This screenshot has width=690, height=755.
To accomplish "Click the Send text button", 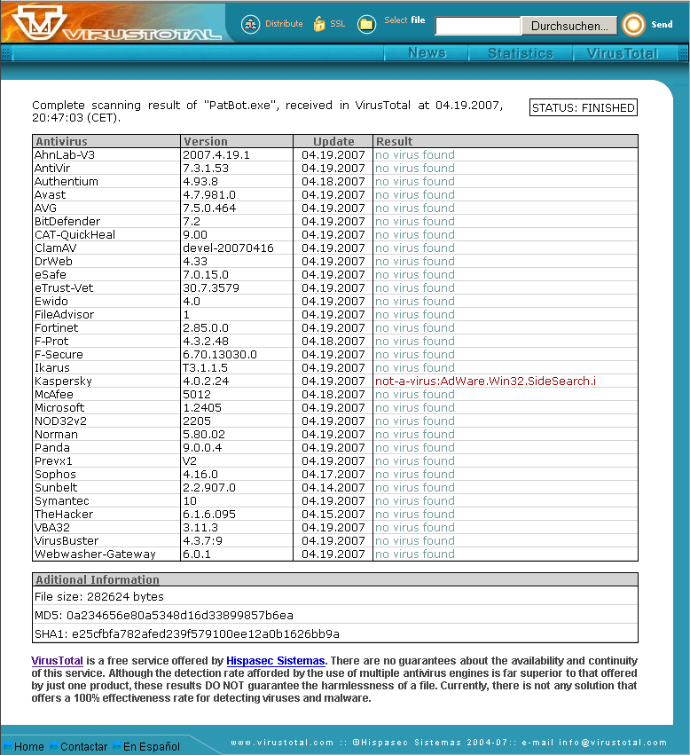I will [662, 25].
